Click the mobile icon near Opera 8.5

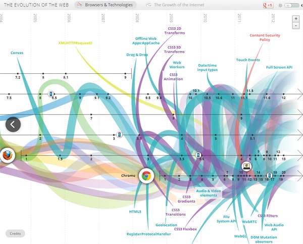point(51,94)
